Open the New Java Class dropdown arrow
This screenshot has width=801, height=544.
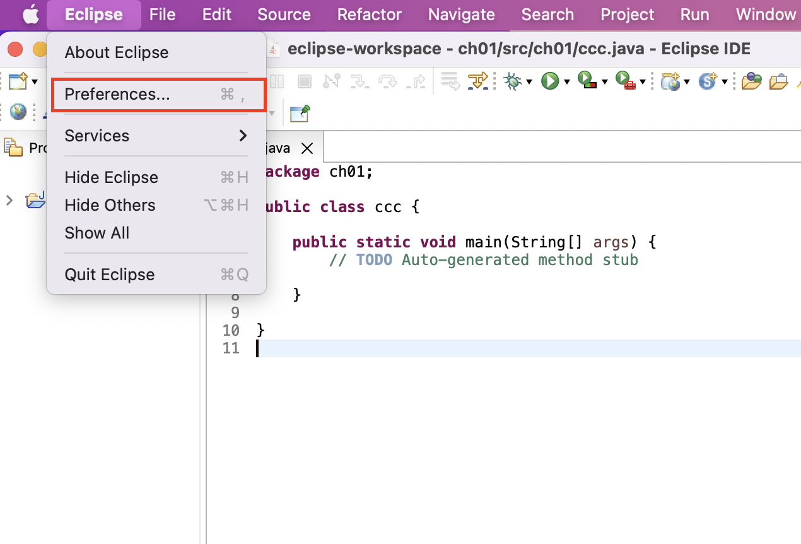[x=725, y=82]
